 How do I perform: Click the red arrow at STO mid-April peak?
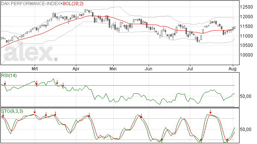(x=89, y=115)
